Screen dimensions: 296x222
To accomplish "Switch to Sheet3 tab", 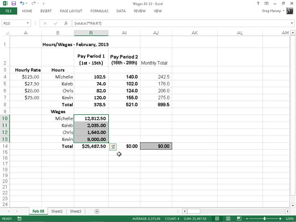I will (x=76, y=211).
